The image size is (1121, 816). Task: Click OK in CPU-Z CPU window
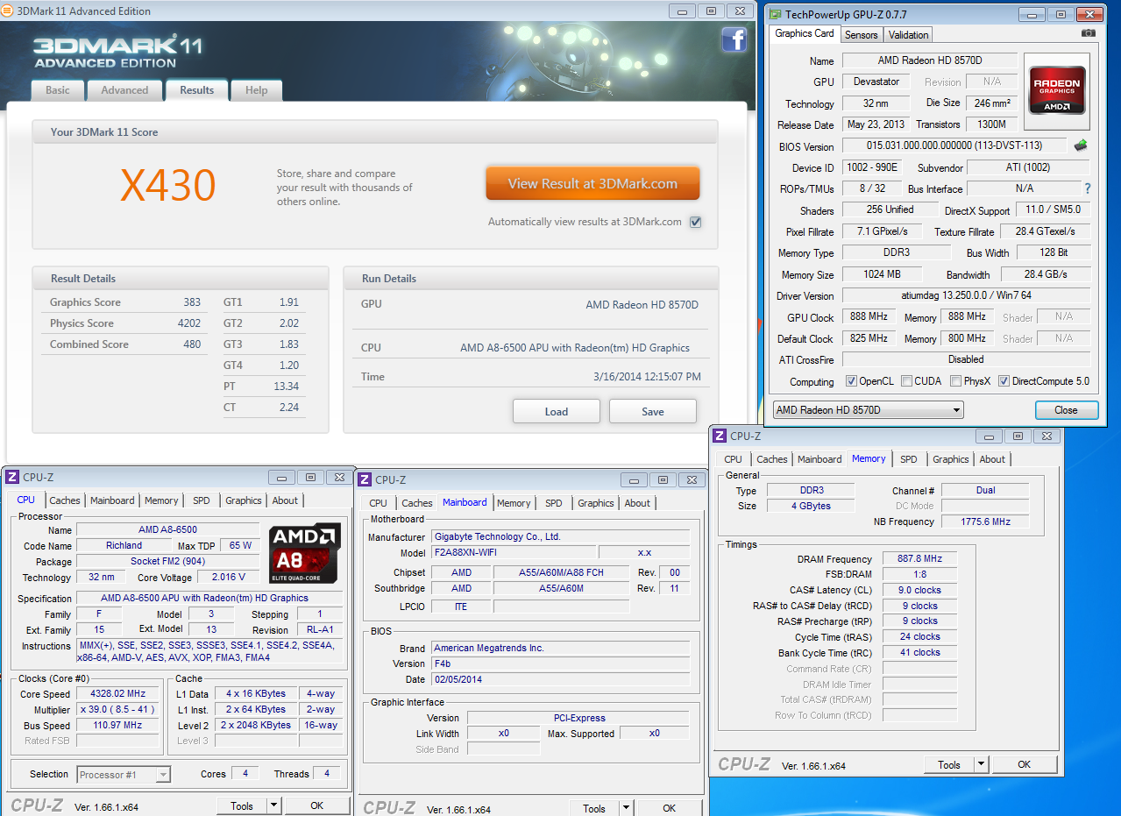pos(316,806)
